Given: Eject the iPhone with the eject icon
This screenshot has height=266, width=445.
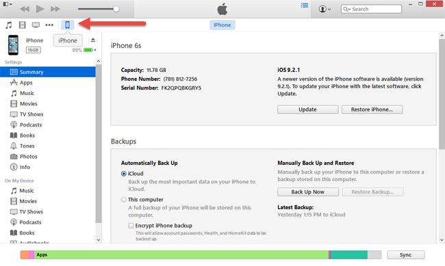Looking at the screenshot, I should 93,40.
